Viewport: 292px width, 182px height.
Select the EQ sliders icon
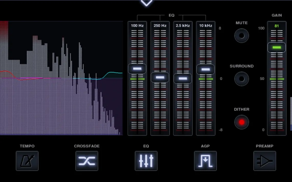point(146,161)
